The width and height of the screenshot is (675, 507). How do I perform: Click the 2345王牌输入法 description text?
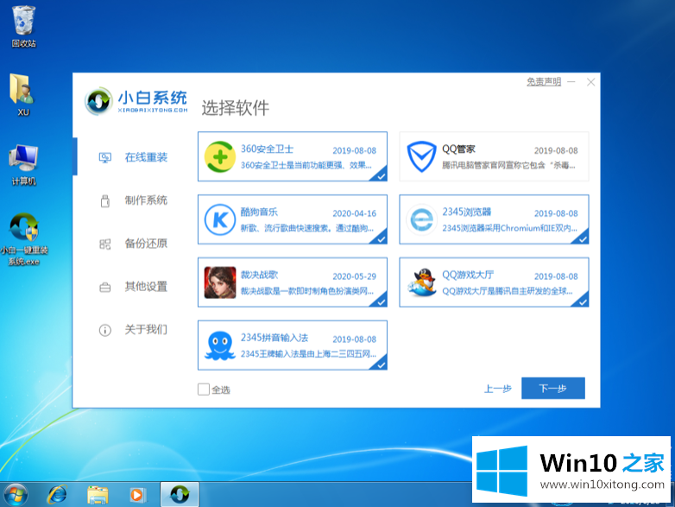click(x=308, y=354)
